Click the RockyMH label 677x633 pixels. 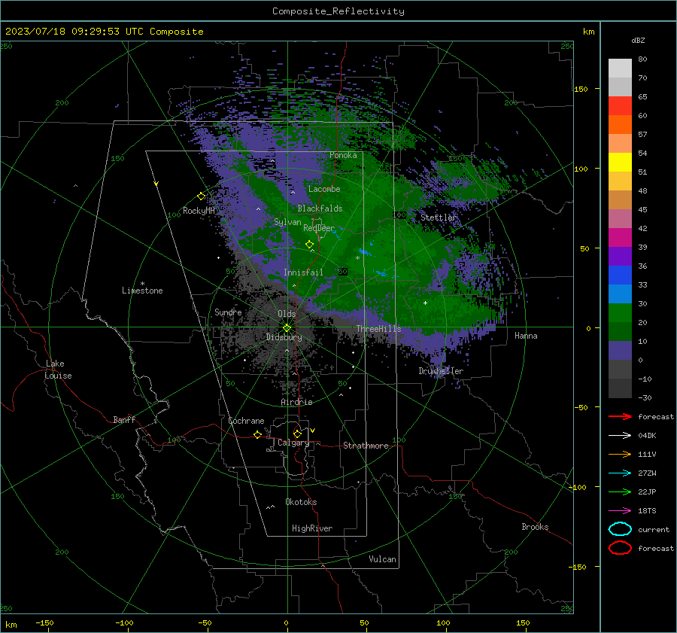[x=199, y=211]
